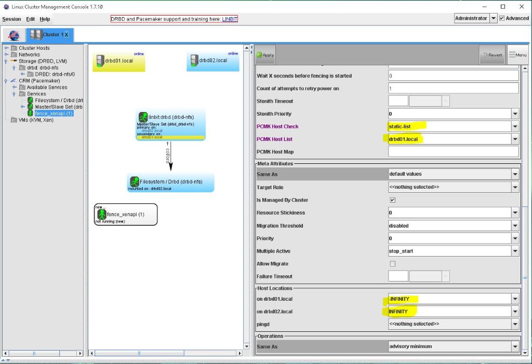Enable the Allow Migrate checkbox
The image size is (532, 364).
click(392, 264)
